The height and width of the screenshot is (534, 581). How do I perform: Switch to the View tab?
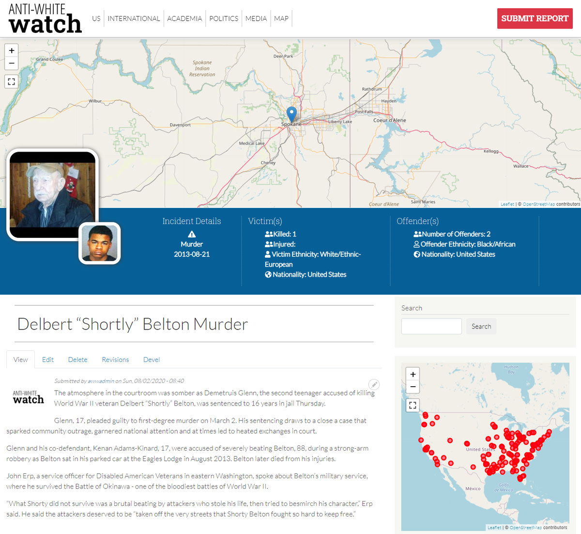20,360
